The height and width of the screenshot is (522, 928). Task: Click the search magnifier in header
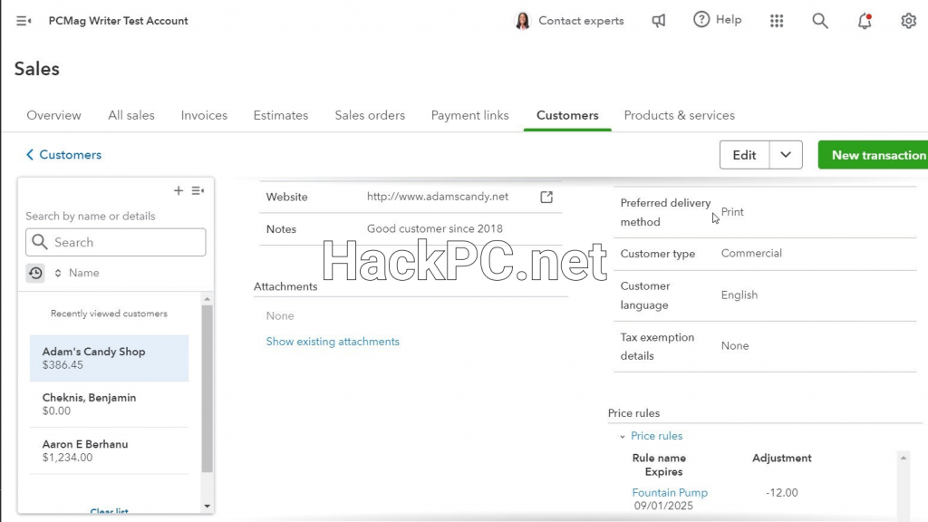(819, 21)
